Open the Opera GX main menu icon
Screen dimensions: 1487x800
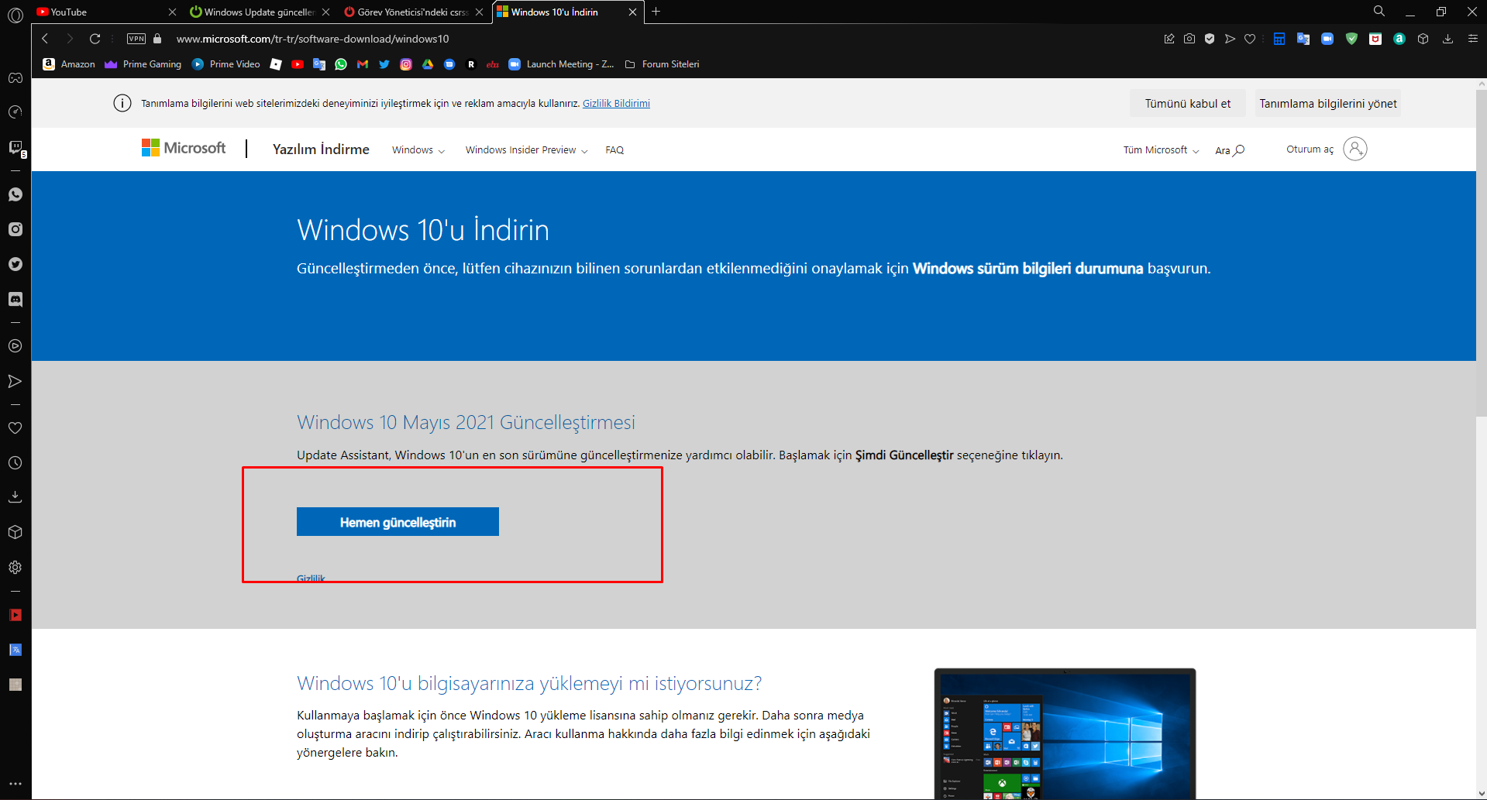pos(15,14)
